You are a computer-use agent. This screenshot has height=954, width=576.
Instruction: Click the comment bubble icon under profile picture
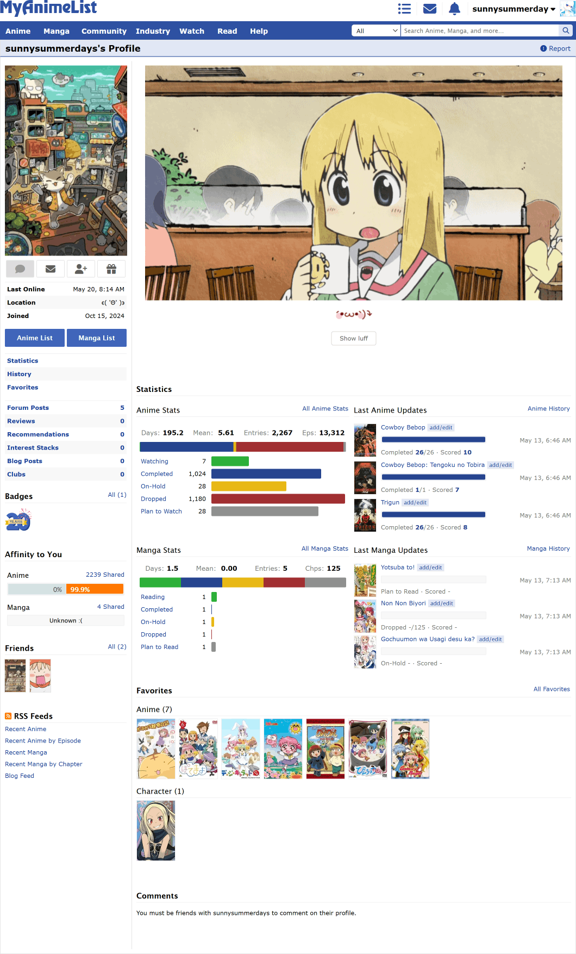[x=20, y=269]
